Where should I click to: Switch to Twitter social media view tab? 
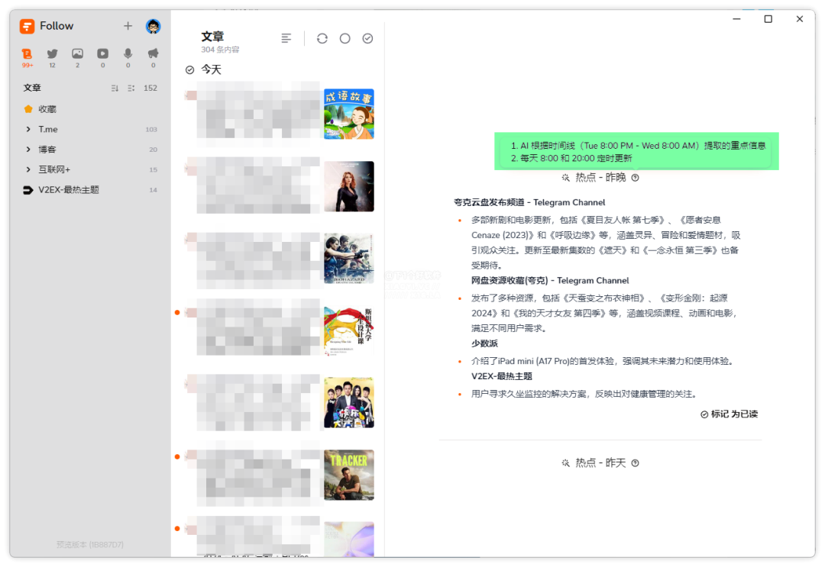(x=52, y=57)
